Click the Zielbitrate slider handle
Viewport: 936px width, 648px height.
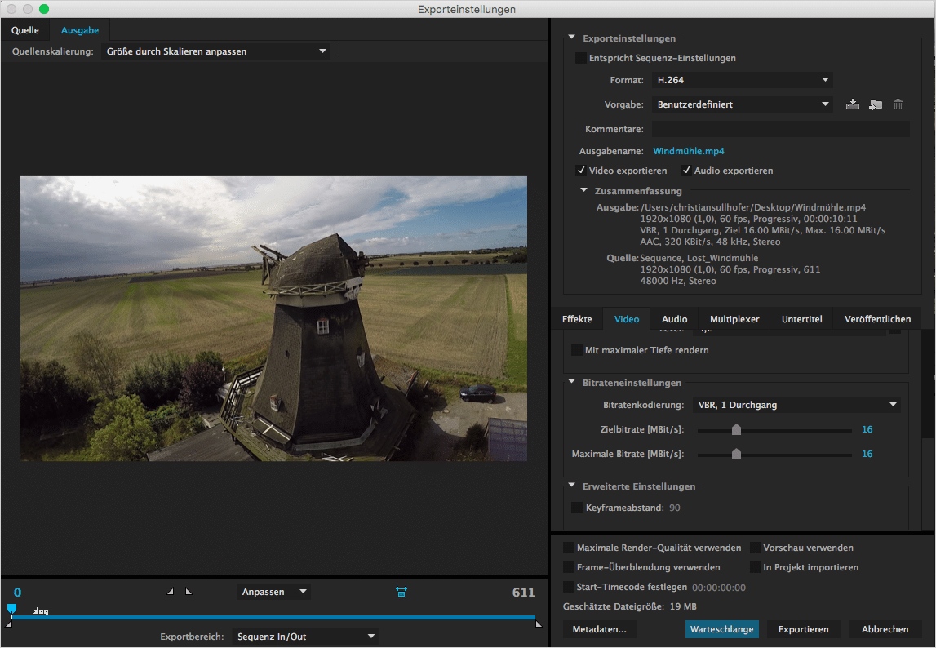pos(736,430)
